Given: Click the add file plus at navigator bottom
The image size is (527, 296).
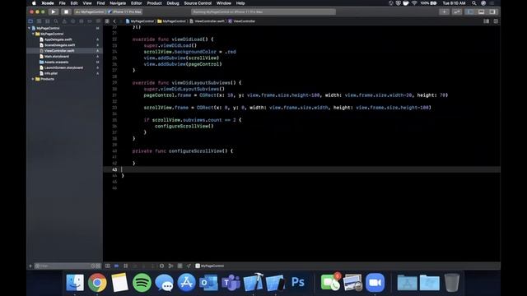Looking at the screenshot, I should coord(30,266).
